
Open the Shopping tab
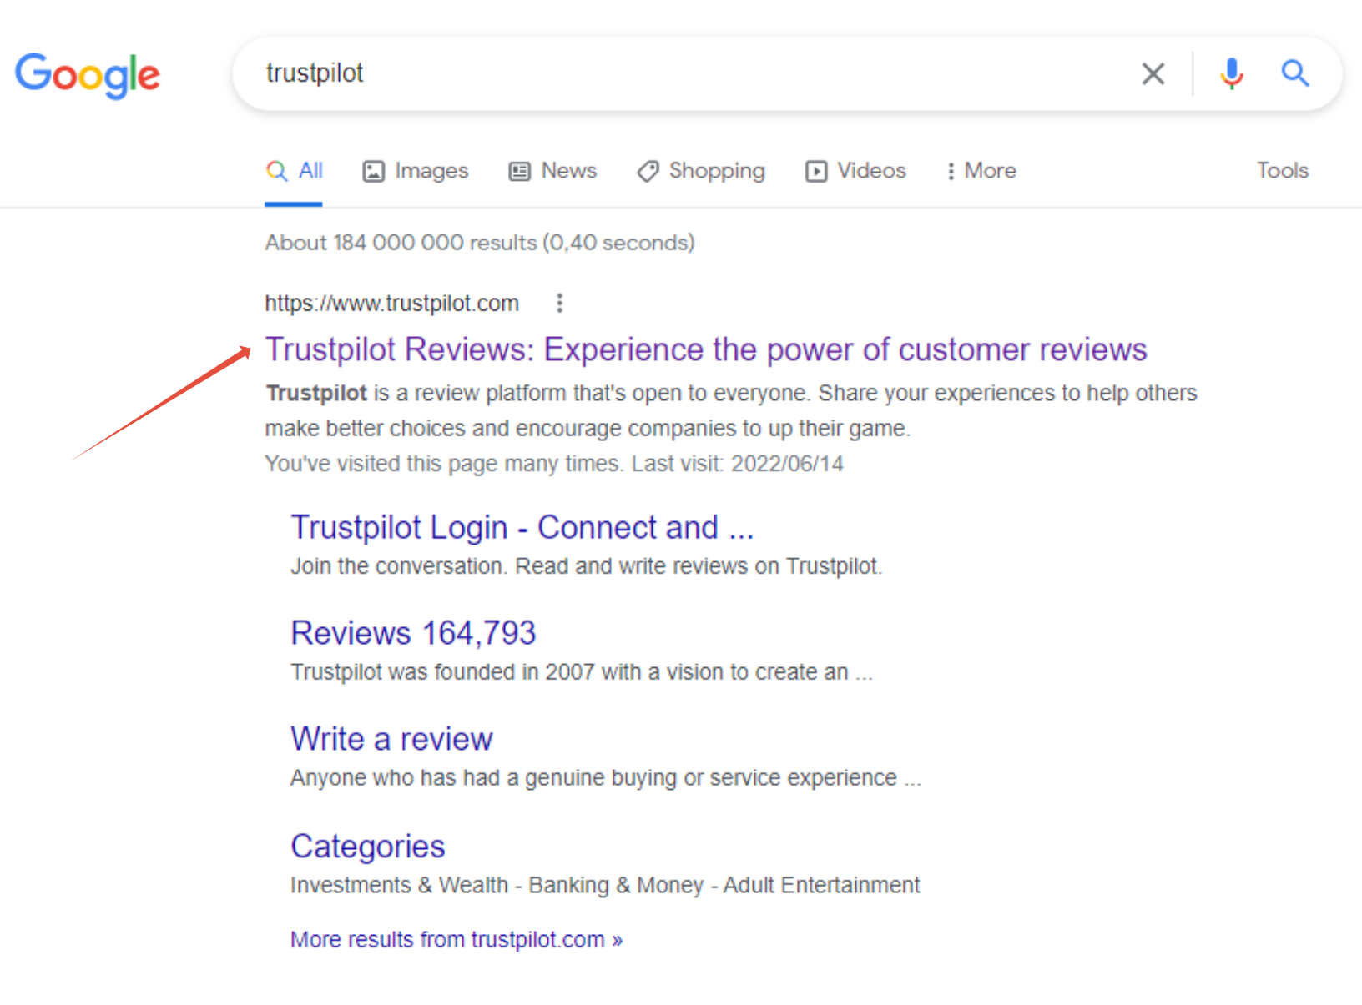tap(701, 171)
